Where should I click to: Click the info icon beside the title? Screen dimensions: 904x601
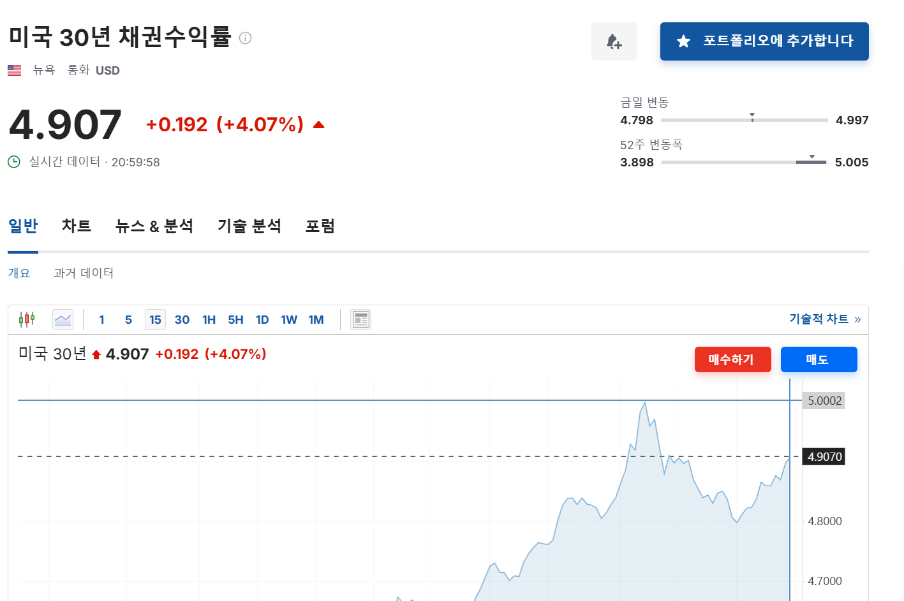[245, 38]
